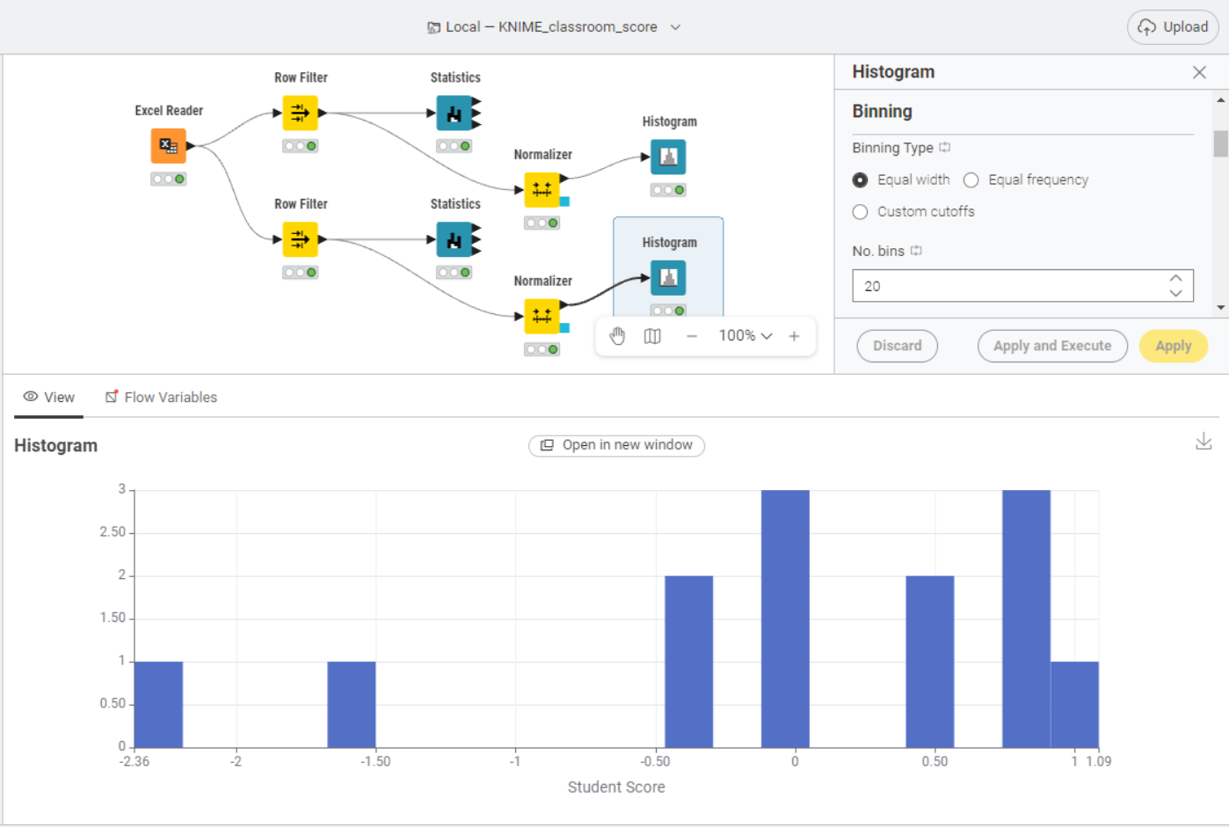Increase number of bins with up arrow
Screen dimensions: 1229x827
[x=1175, y=278]
